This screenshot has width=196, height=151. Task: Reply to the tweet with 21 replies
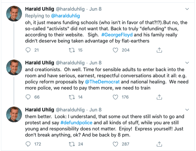28,50
